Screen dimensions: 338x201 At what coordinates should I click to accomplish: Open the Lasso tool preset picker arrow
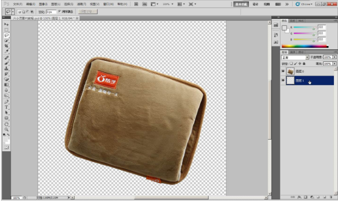[x=13, y=12]
